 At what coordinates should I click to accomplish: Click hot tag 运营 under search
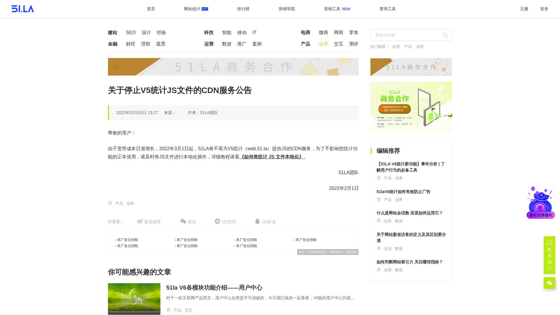396,47
